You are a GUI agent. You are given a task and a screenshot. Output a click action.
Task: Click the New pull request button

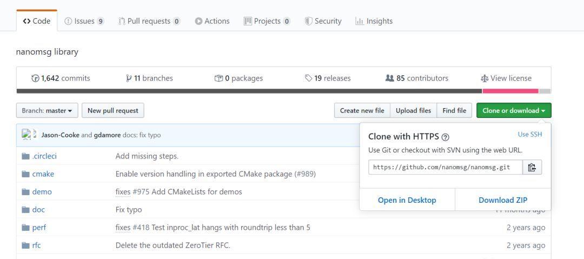coord(113,111)
